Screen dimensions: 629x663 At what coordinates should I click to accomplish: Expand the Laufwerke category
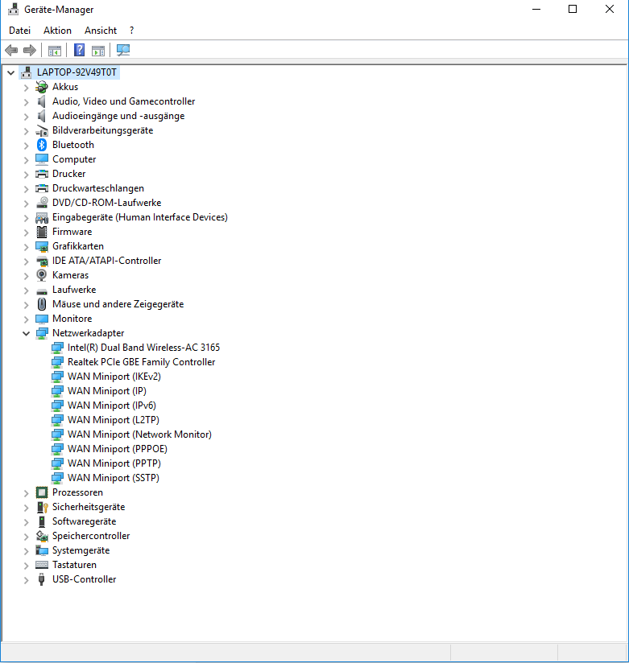[x=27, y=290]
